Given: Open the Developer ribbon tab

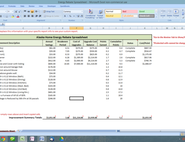Looking at the screenshot, I should tap(51, 6).
